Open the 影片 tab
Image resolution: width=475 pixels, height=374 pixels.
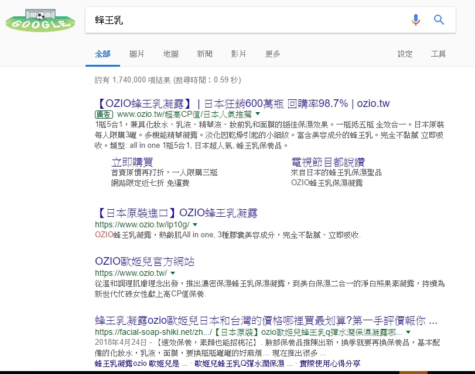(238, 54)
